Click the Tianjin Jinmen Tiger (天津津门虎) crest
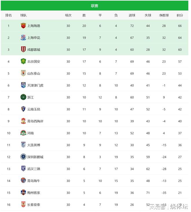Viewport: 191px width, 212px height. [x=23, y=85]
